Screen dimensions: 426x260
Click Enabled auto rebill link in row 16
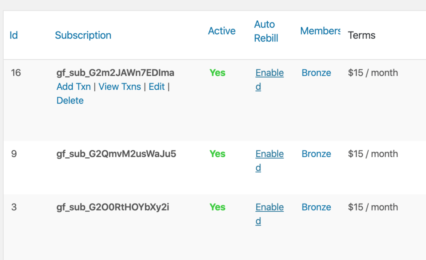coord(270,80)
